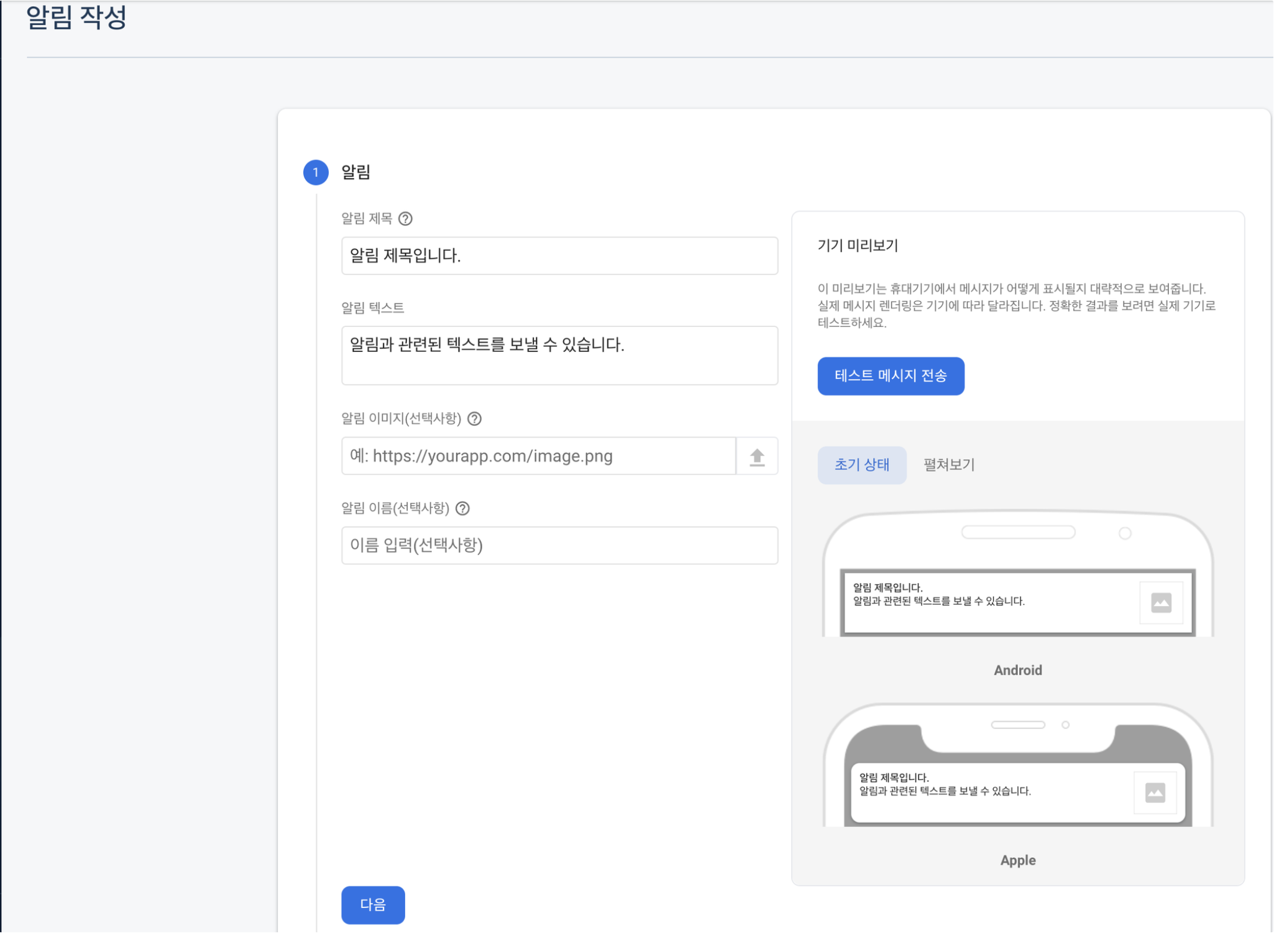Click help icon next to 알림 이름(선택사항)
Viewport: 1274px width, 941px height.
(x=462, y=508)
